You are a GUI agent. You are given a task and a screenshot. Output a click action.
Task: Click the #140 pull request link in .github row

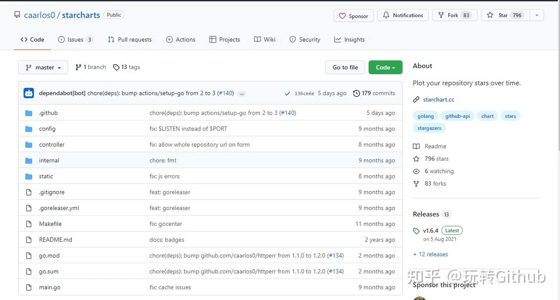[287, 113]
